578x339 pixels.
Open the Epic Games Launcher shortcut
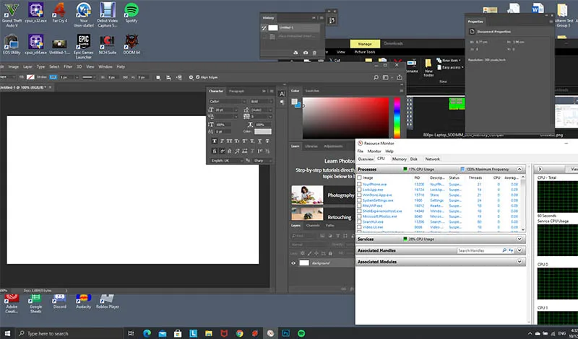(84, 41)
